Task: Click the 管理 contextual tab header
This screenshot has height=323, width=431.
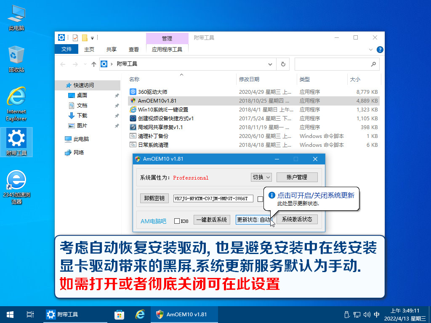Action: [x=167, y=38]
